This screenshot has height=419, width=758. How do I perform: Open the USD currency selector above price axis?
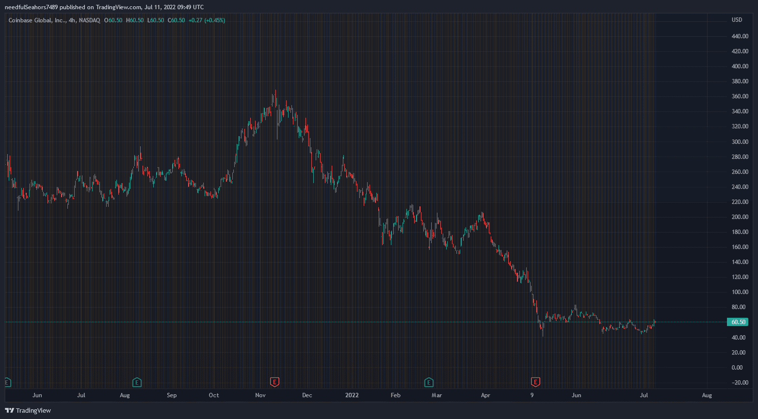[x=737, y=20]
